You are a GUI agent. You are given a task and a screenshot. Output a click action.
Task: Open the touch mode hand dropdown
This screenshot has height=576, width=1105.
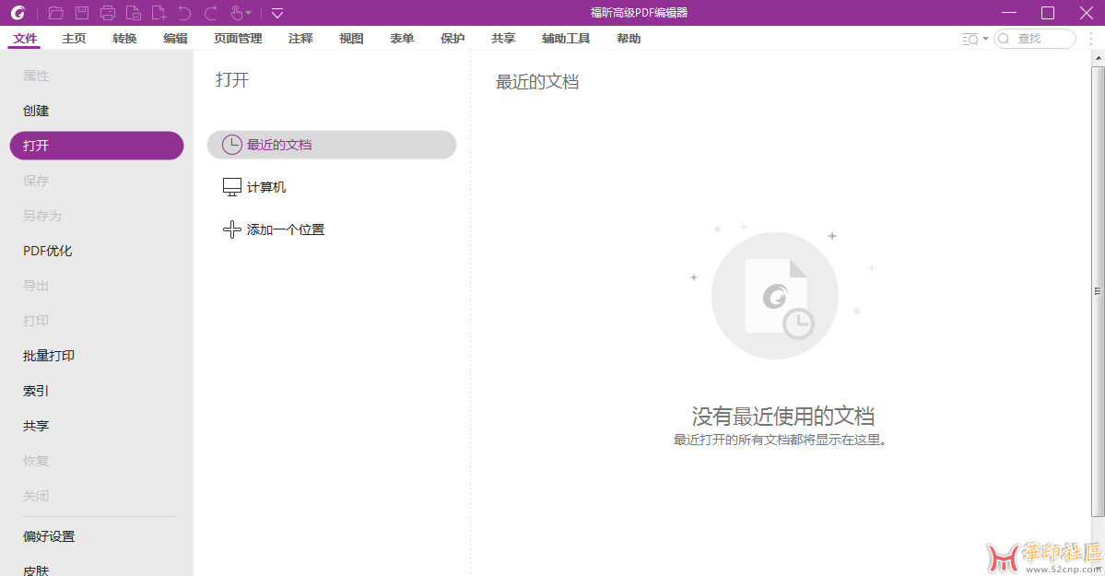tap(241, 13)
